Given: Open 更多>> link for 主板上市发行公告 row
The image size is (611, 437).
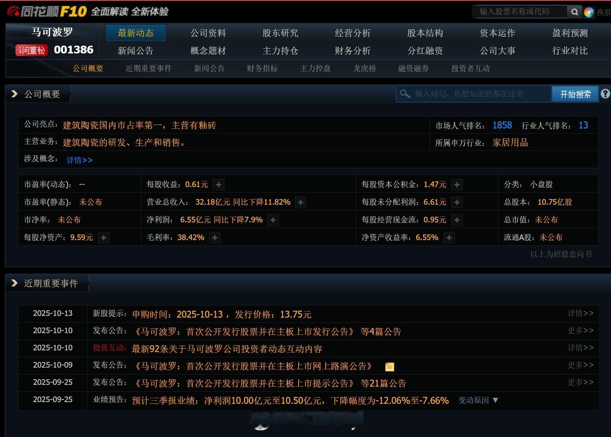Looking at the screenshot, I should tap(580, 331).
